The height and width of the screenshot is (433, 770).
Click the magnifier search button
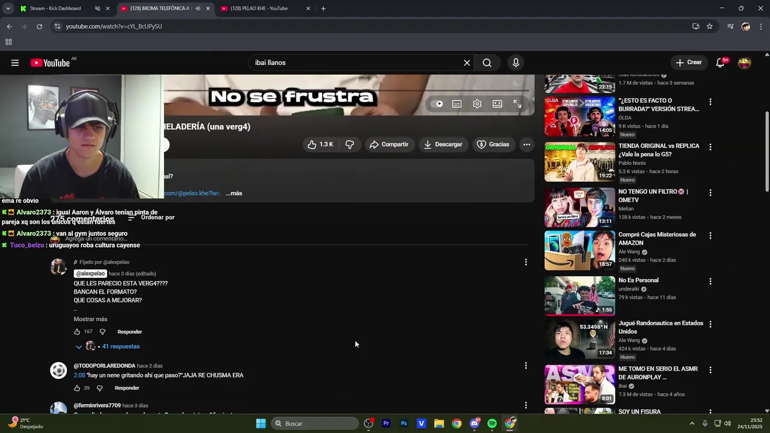click(487, 63)
